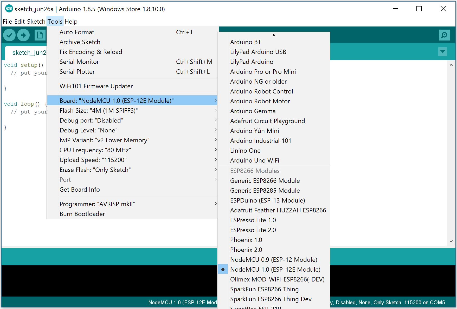Expand Debug port: Disabled submenu

point(132,120)
